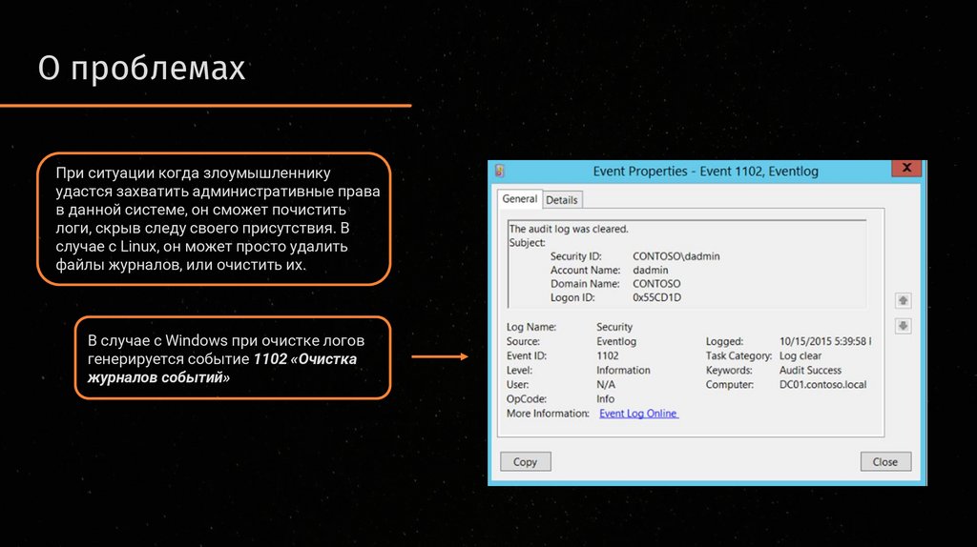
Task: Click the Close button in dialog
Action: pos(884,462)
